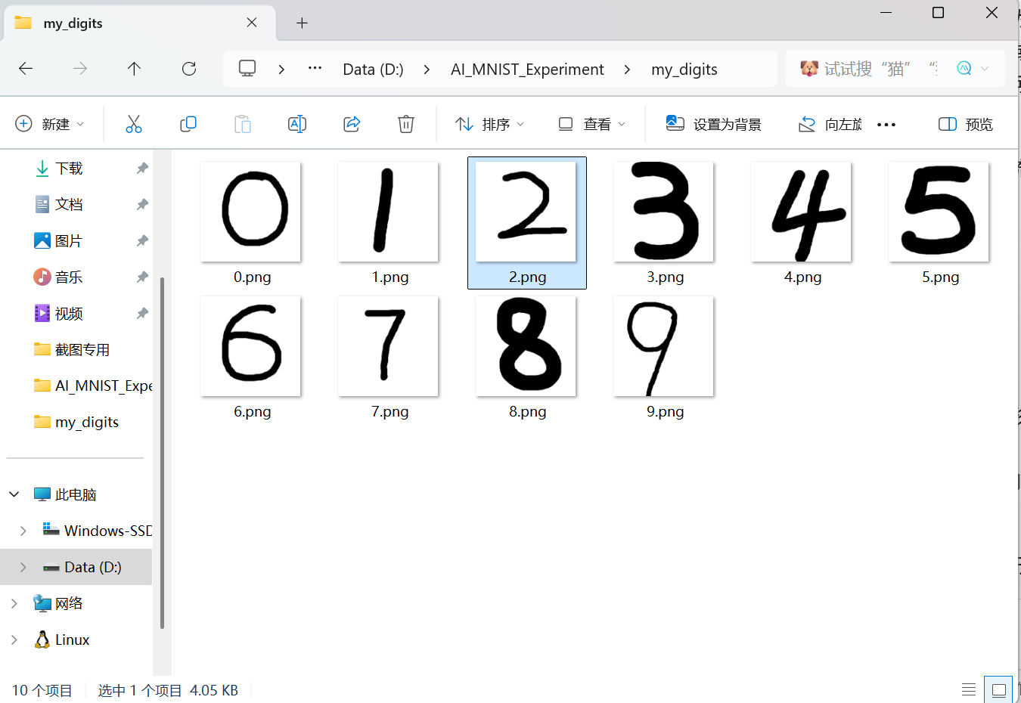1021x703 pixels.
Task: Open the Copilot dropdown arrow in search box
Action: pyautogui.click(x=985, y=69)
